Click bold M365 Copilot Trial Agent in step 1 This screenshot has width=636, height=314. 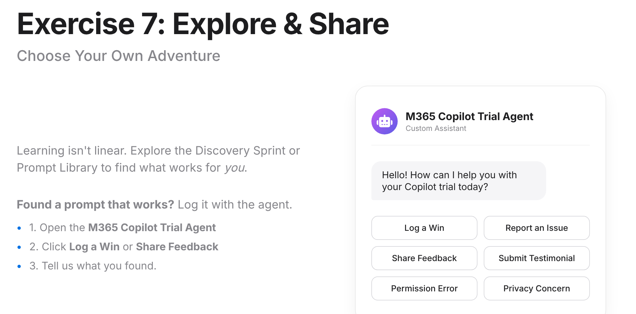[x=152, y=228]
